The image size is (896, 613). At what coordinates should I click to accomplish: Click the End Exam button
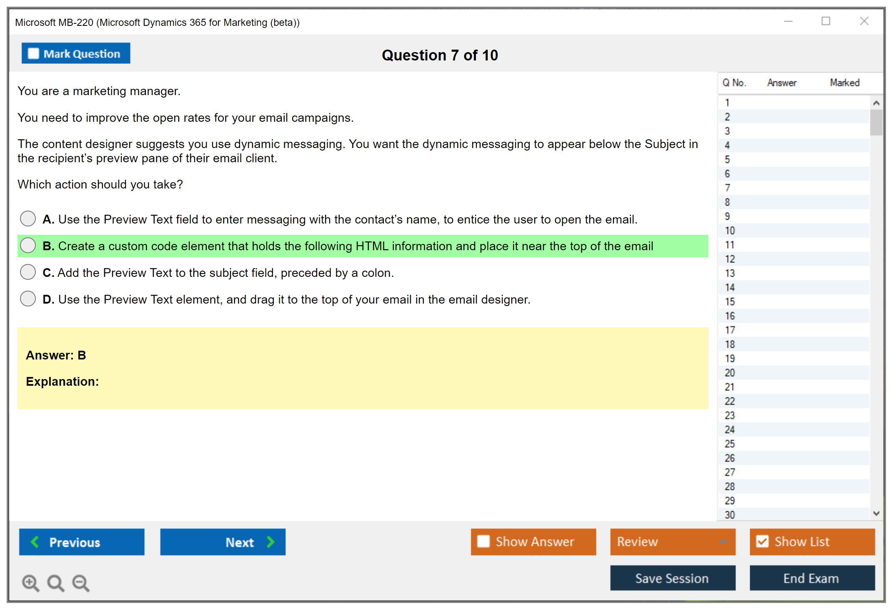coord(811,578)
